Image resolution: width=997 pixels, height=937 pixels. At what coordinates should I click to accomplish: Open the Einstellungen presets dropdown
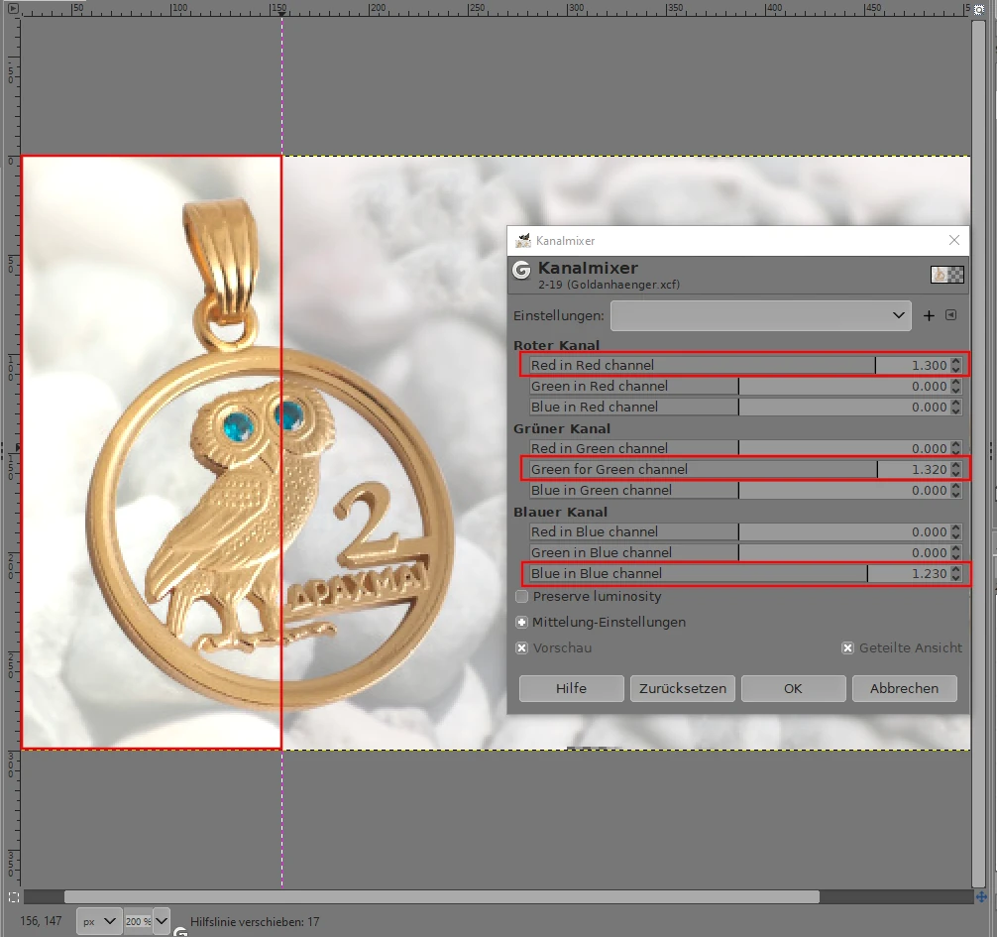pos(760,316)
